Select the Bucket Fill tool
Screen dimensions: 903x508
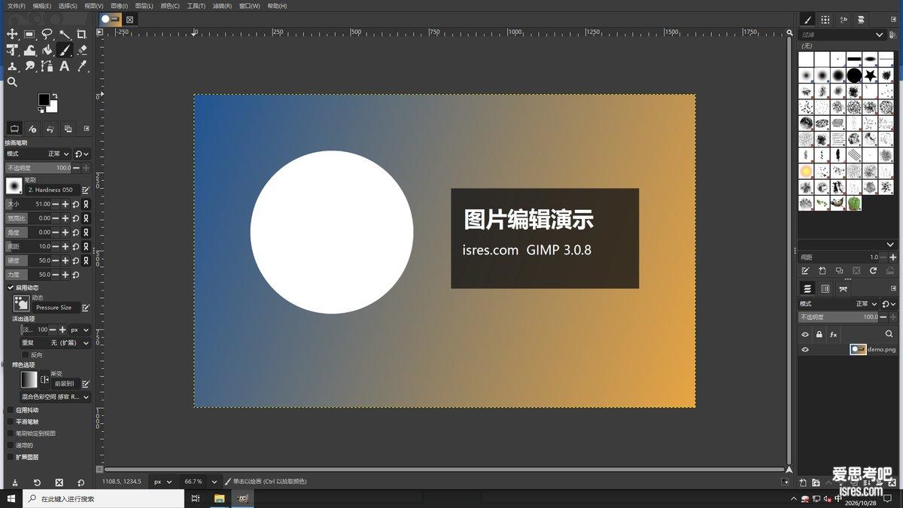pos(47,50)
